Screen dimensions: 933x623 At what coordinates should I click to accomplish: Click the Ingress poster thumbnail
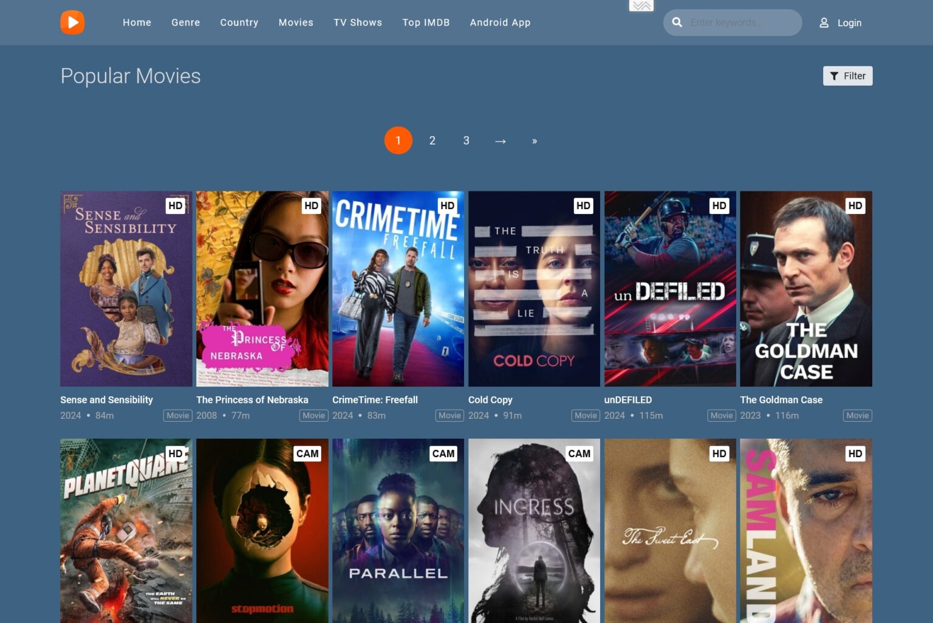(x=534, y=531)
